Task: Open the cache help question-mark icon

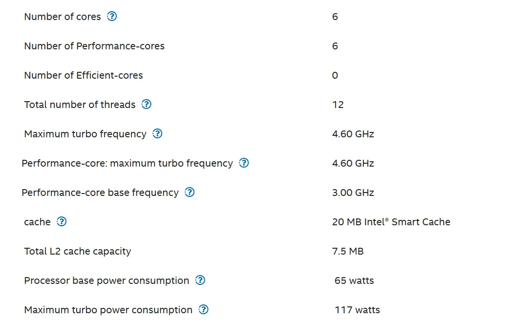Action: (62, 222)
